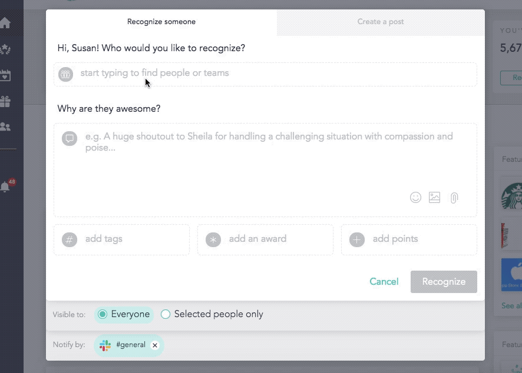Select Selected people only radio button
Image resolution: width=522 pixels, height=373 pixels.
point(212,314)
